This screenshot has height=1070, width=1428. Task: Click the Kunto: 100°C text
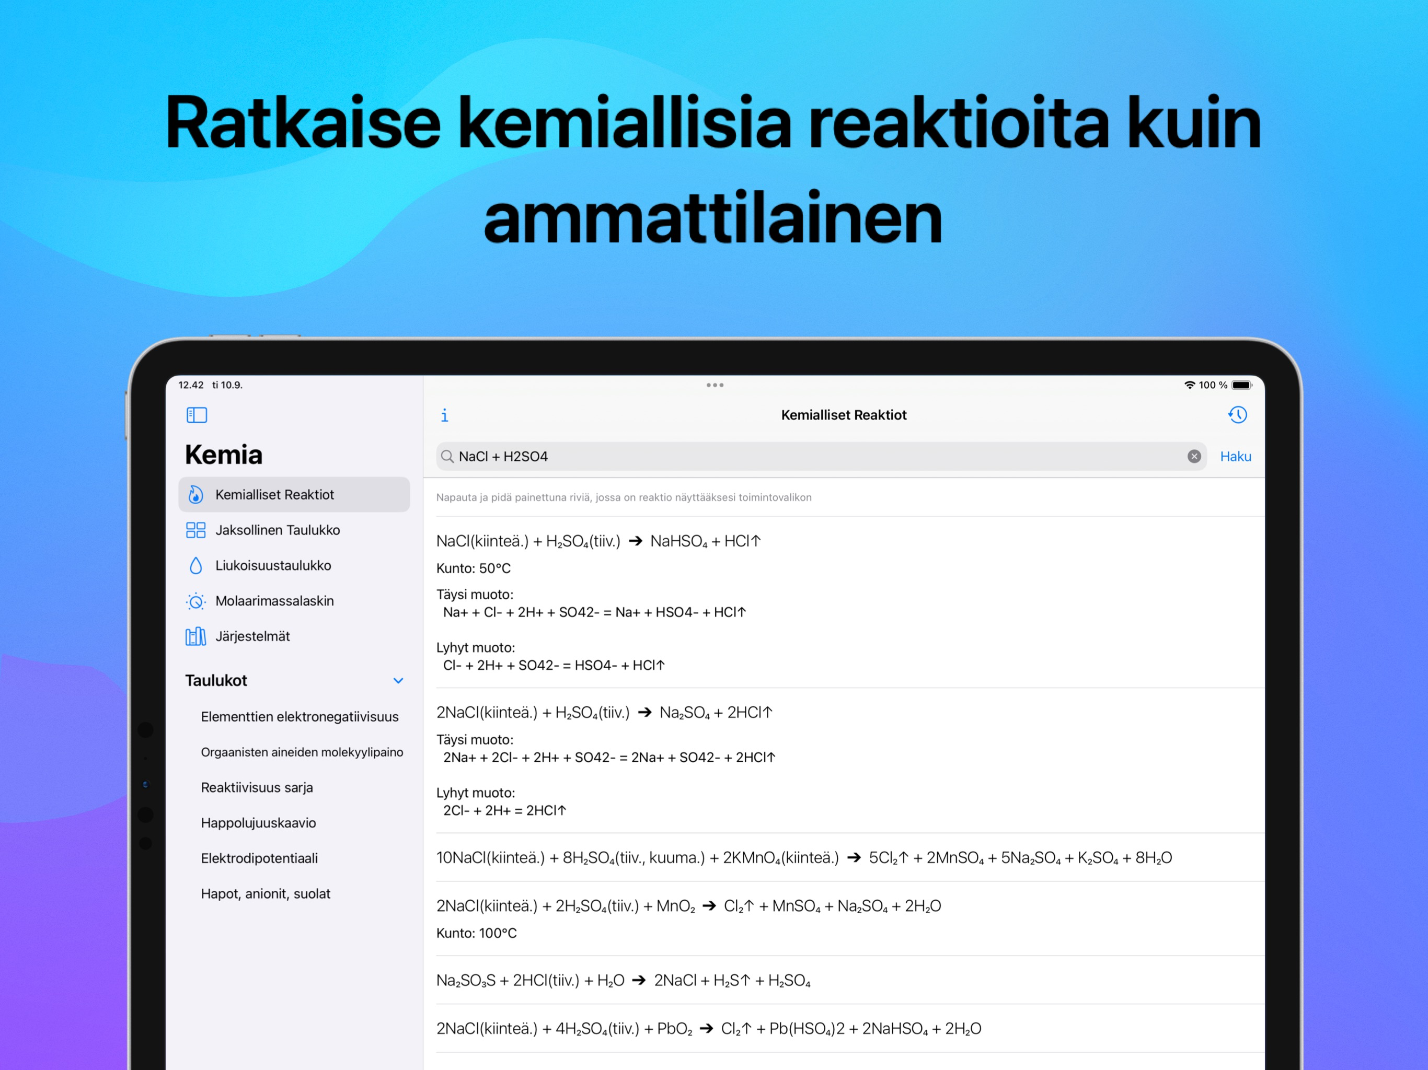(x=476, y=933)
